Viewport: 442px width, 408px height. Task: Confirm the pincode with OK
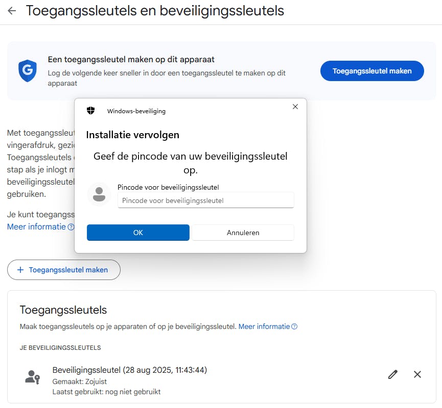coord(138,233)
